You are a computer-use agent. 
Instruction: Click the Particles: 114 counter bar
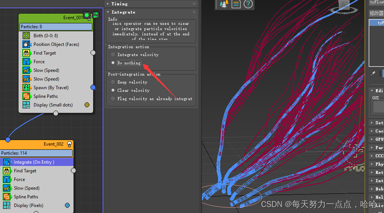[x=36, y=153]
